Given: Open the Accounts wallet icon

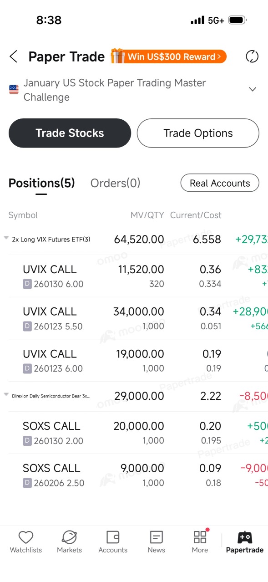Looking at the screenshot, I should pos(113,537).
